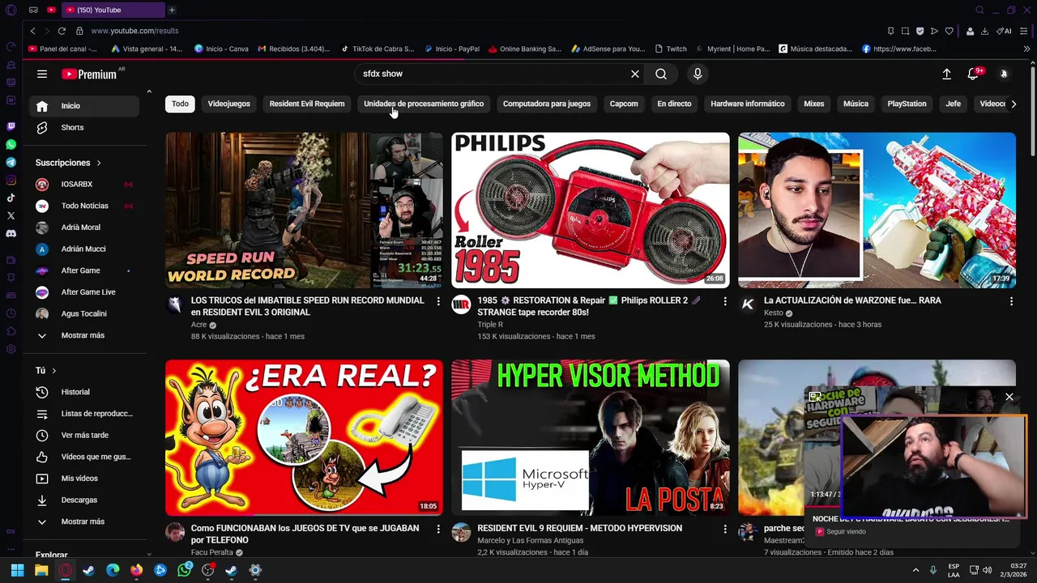The width and height of the screenshot is (1037, 583).
Task: Open the Suscripciones chevron header
Action: [69, 163]
